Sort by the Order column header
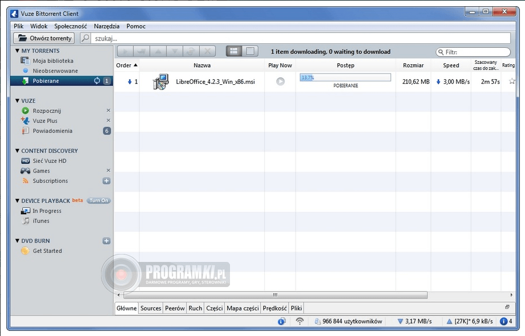Viewport: 525px width, 336px height. (127, 65)
